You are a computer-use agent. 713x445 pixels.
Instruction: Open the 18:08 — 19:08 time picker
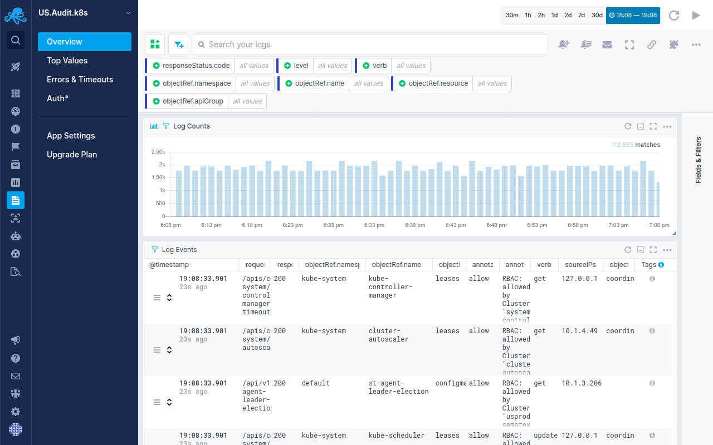click(633, 15)
